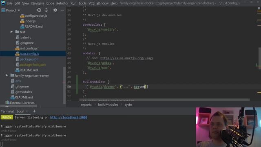Select README.md below index.js
The width and height of the screenshot is (261, 147).
tap(33, 27)
